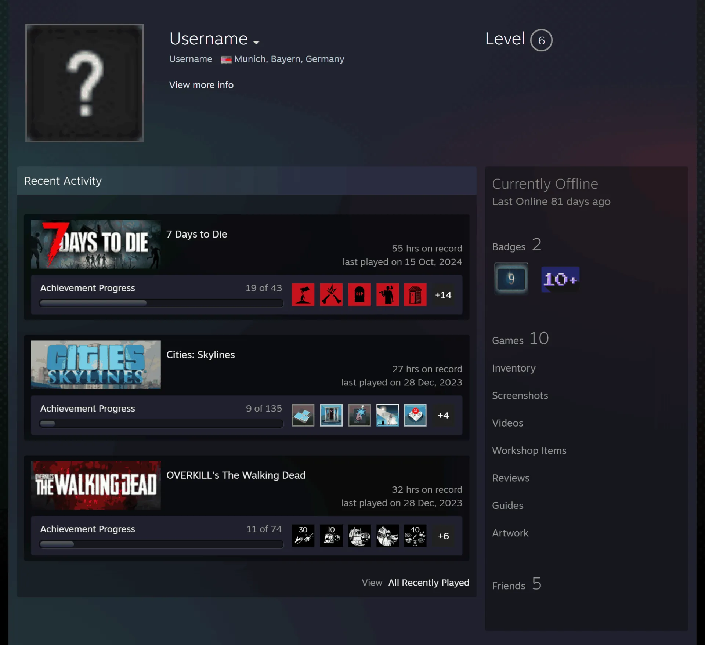Click the Level 6 circle badge
The width and height of the screenshot is (705, 645).
point(541,40)
